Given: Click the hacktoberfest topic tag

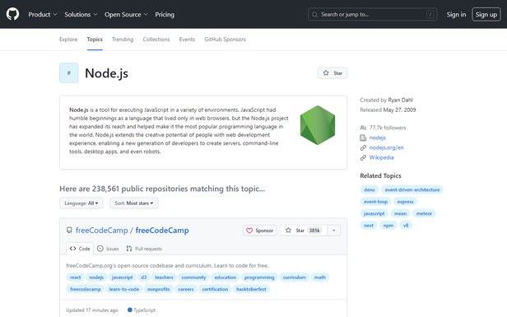Looking at the screenshot, I should 251,289.
